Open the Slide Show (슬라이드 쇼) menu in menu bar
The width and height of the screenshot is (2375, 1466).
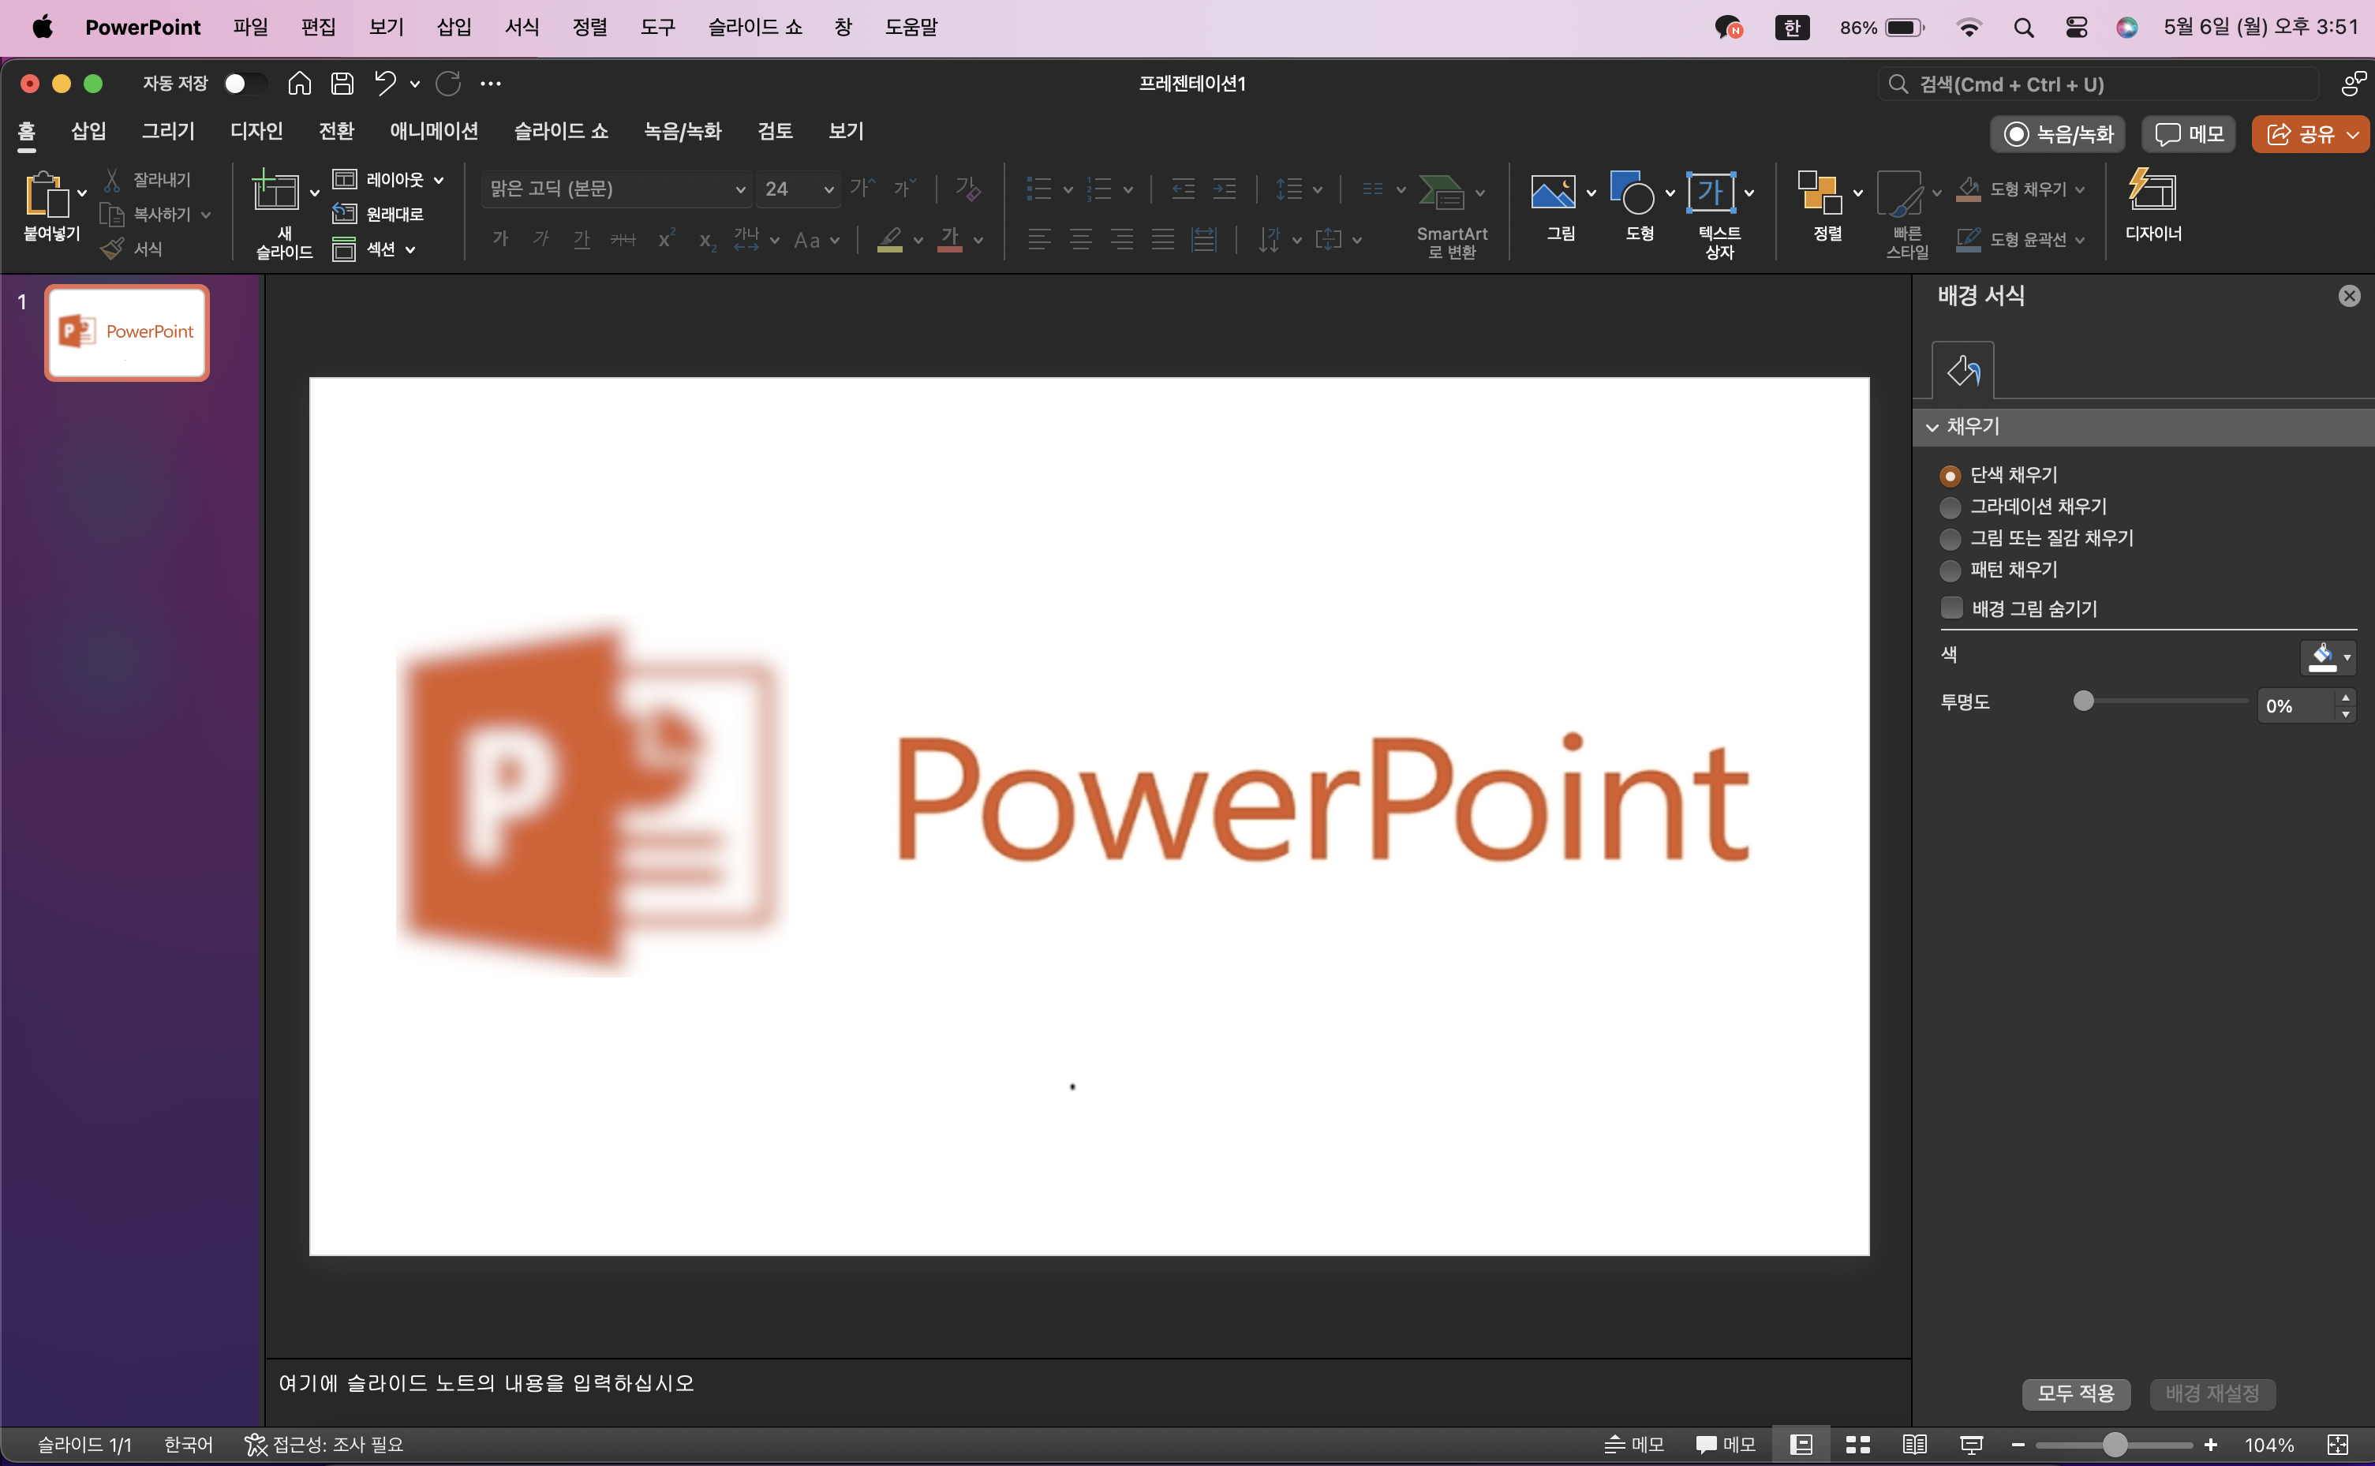pyautogui.click(x=755, y=27)
